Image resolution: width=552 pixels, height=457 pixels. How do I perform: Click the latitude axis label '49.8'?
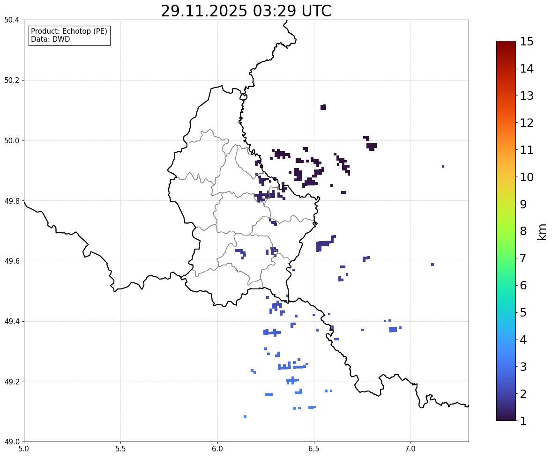coord(12,201)
